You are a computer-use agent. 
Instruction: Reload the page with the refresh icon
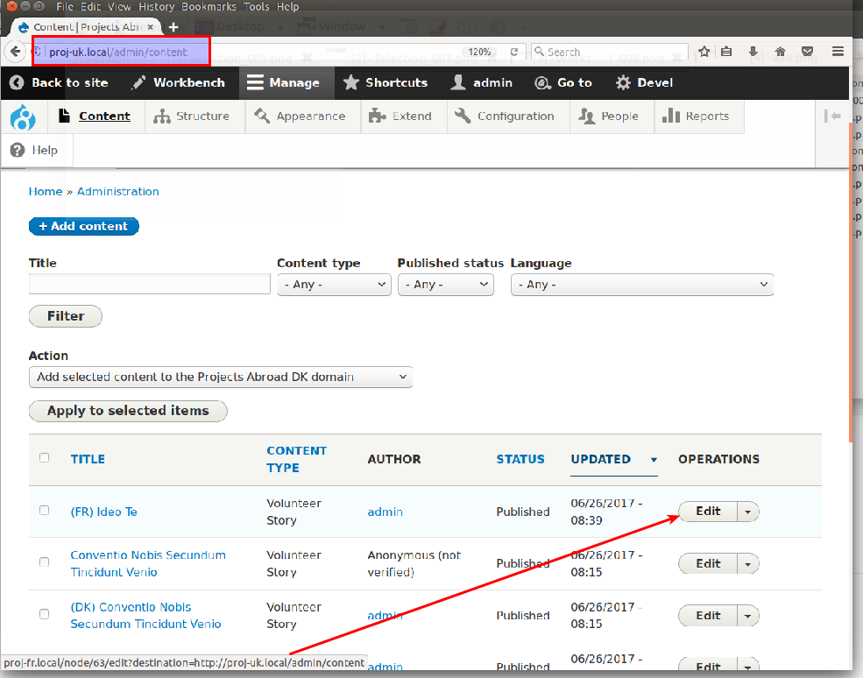(x=514, y=52)
